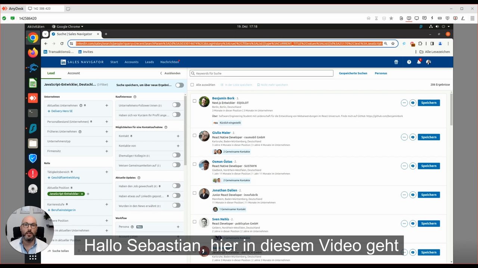Click the results list scrollbar

(451, 109)
